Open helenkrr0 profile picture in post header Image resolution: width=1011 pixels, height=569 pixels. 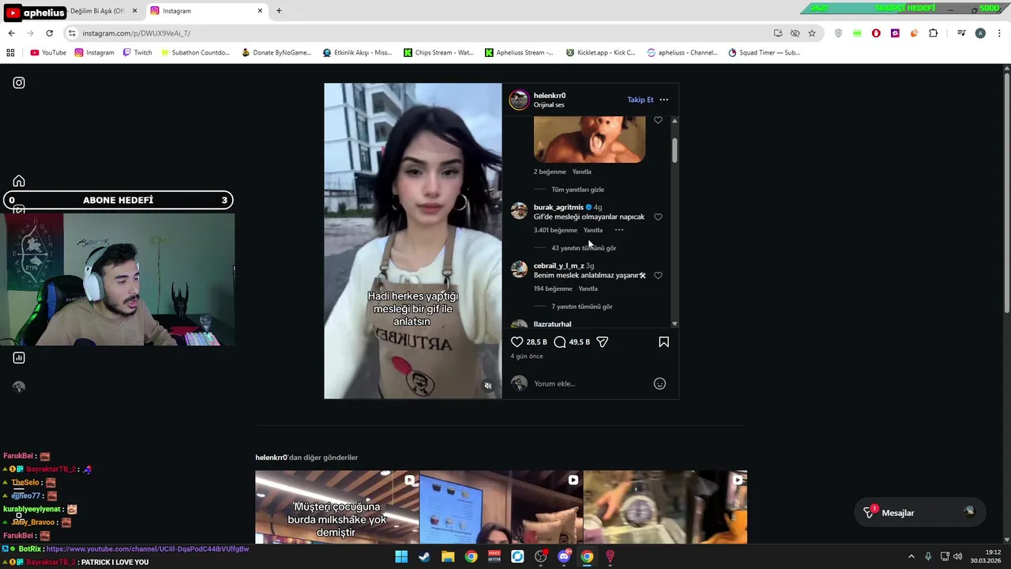[x=519, y=100]
